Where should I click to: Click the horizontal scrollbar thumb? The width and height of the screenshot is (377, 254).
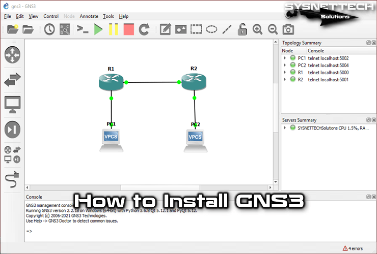pyautogui.click(x=160, y=187)
